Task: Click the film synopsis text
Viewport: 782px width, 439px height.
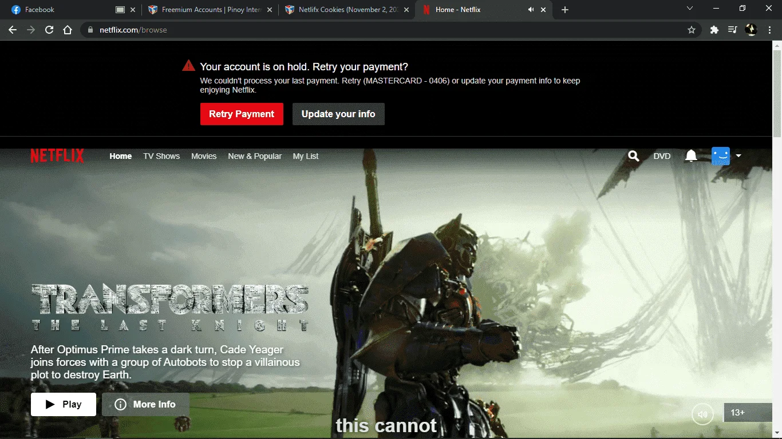Action: tap(165, 362)
